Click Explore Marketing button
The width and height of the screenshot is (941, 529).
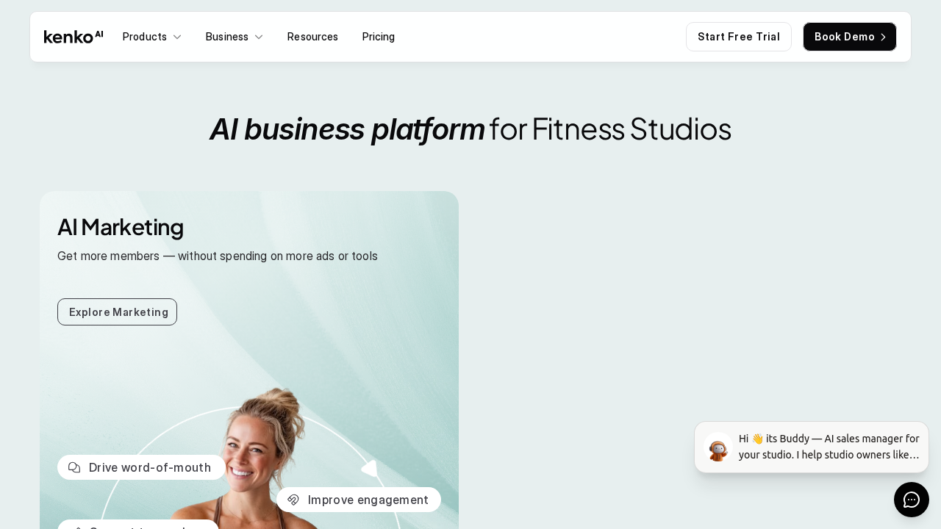tap(118, 312)
